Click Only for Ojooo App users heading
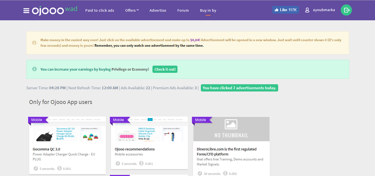Viewport: 375px width, 176px height. click(x=61, y=102)
